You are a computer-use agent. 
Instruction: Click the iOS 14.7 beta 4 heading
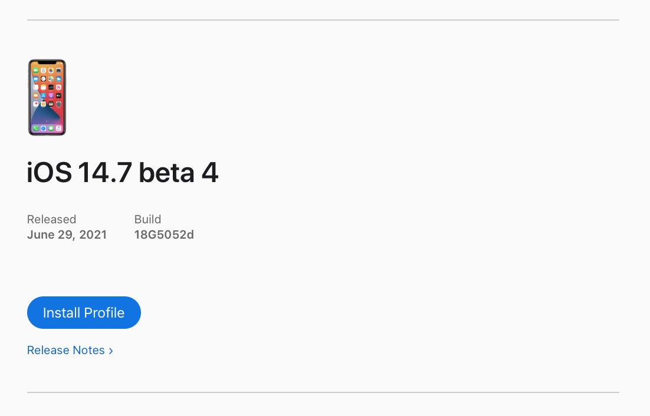point(123,172)
